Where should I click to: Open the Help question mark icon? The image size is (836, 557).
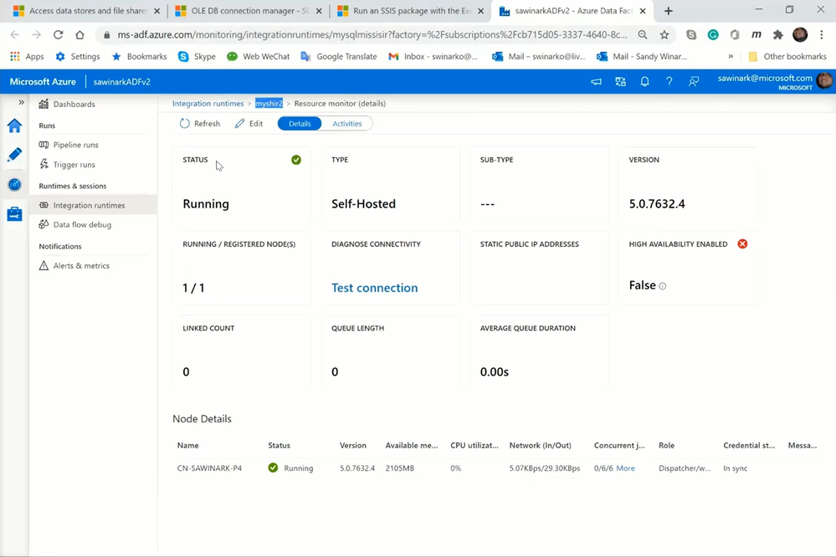pyautogui.click(x=669, y=82)
